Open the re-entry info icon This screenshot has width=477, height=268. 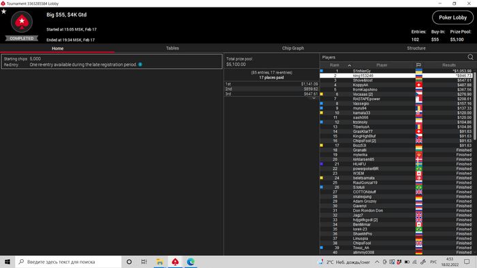coord(140,65)
